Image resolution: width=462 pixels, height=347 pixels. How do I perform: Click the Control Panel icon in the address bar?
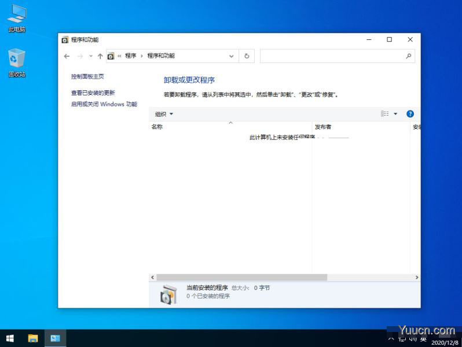[111, 56]
